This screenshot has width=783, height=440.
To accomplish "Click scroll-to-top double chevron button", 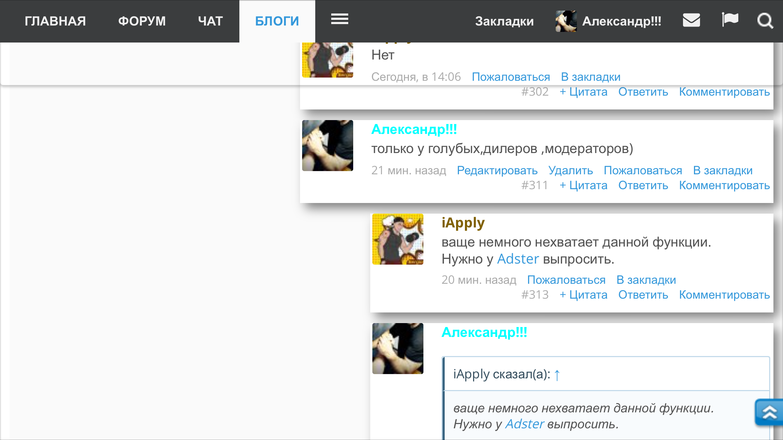I will coord(769,412).
